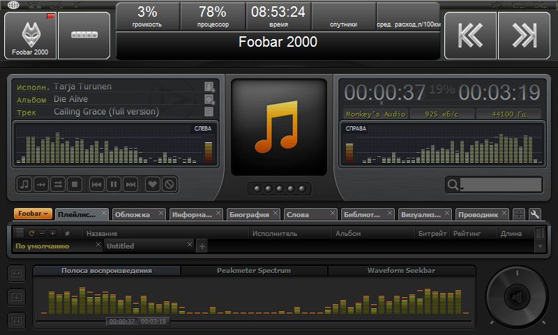558x335 pixels.
Task: Toggle the shuffle playback mode icon
Action: pyautogui.click(x=58, y=184)
